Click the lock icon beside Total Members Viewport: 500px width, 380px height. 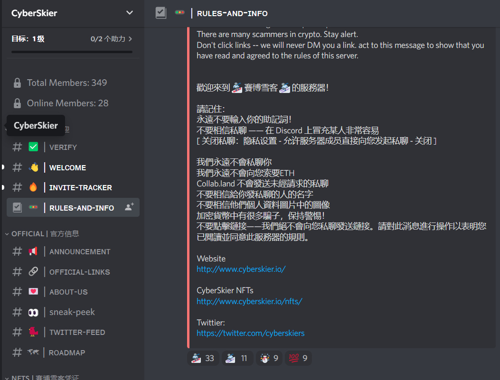point(17,83)
